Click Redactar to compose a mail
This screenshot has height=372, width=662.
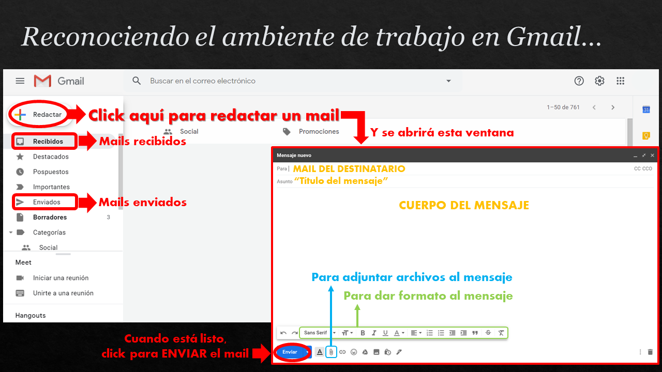tap(38, 115)
